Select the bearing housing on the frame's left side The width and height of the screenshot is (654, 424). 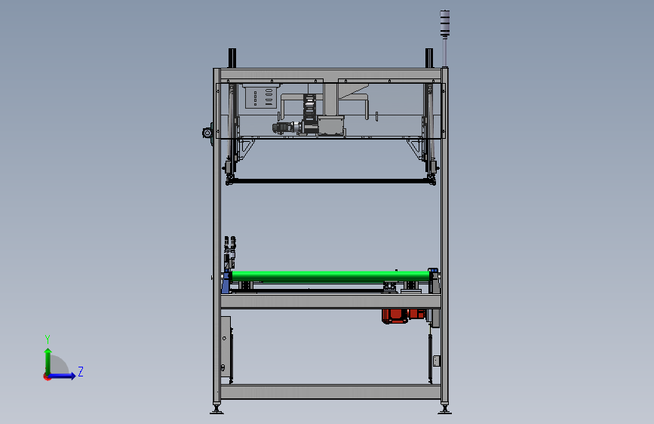[x=207, y=133]
